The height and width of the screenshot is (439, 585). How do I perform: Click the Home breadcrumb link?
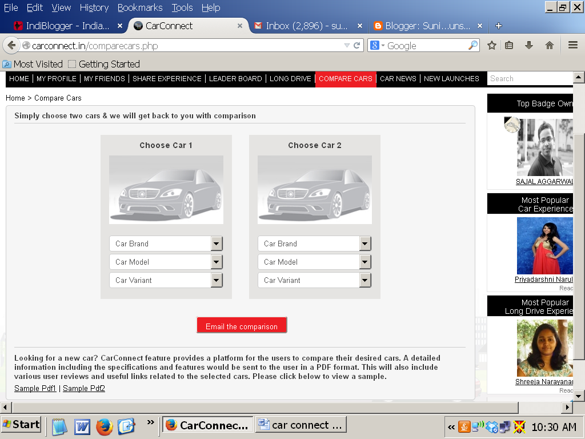15,98
